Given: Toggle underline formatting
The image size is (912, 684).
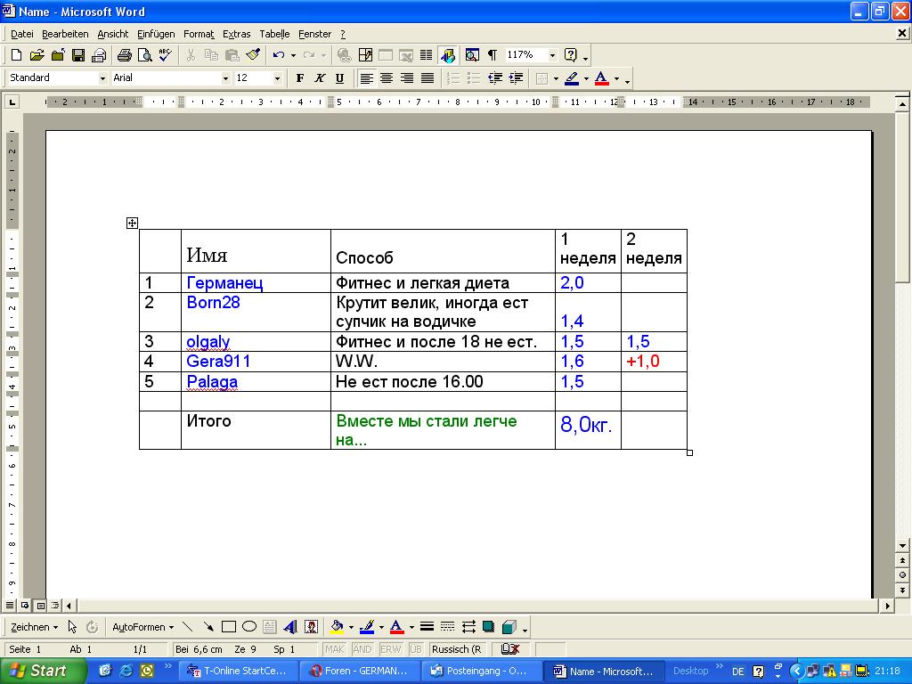Looking at the screenshot, I should pyautogui.click(x=339, y=78).
